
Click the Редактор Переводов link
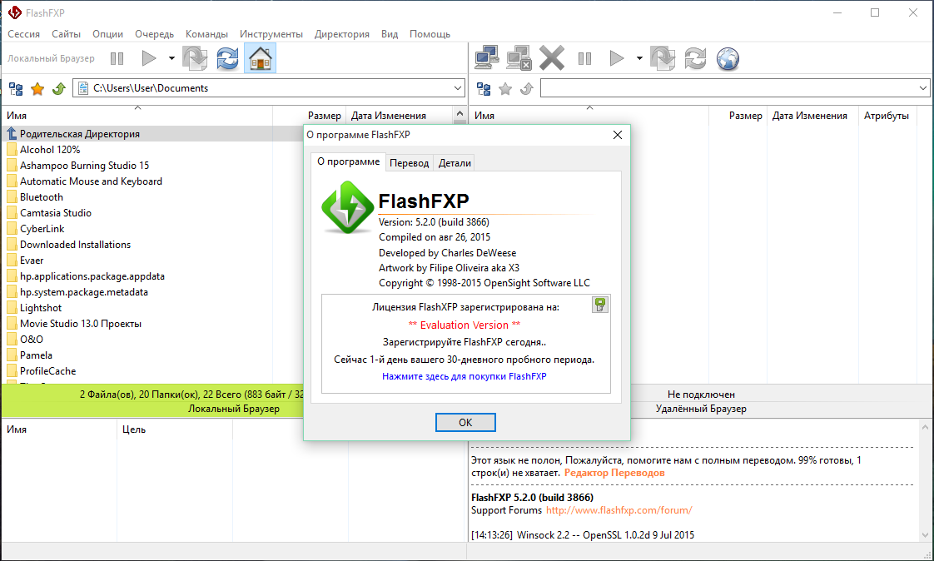tap(614, 473)
